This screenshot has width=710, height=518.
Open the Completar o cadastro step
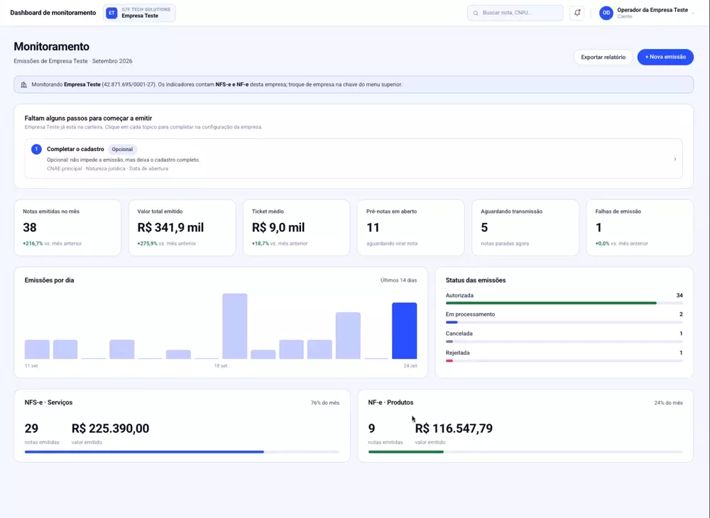tap(354, 158)
